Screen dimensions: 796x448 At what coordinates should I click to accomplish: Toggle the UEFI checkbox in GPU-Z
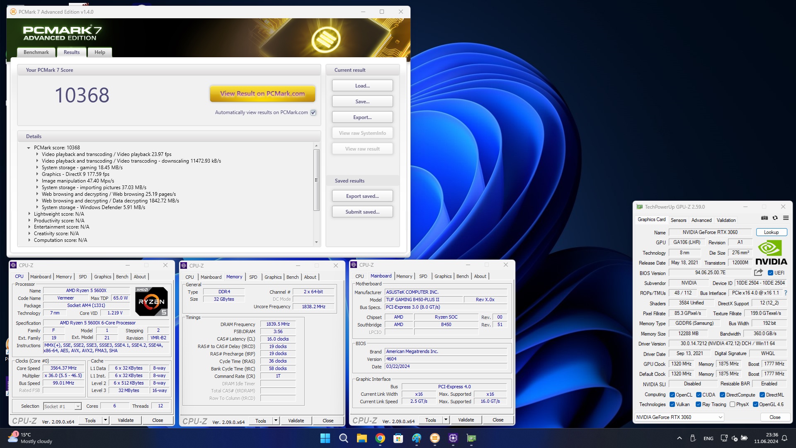[770, 273]
